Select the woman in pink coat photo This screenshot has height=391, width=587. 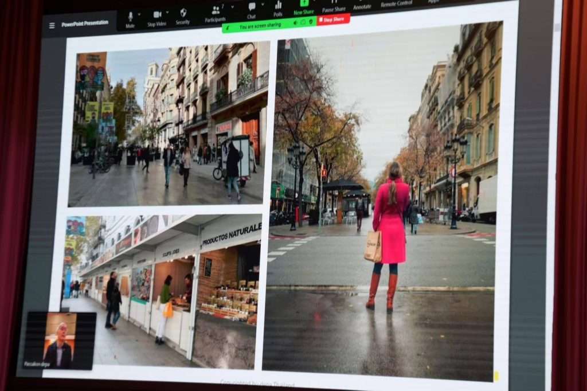[382, 202]
